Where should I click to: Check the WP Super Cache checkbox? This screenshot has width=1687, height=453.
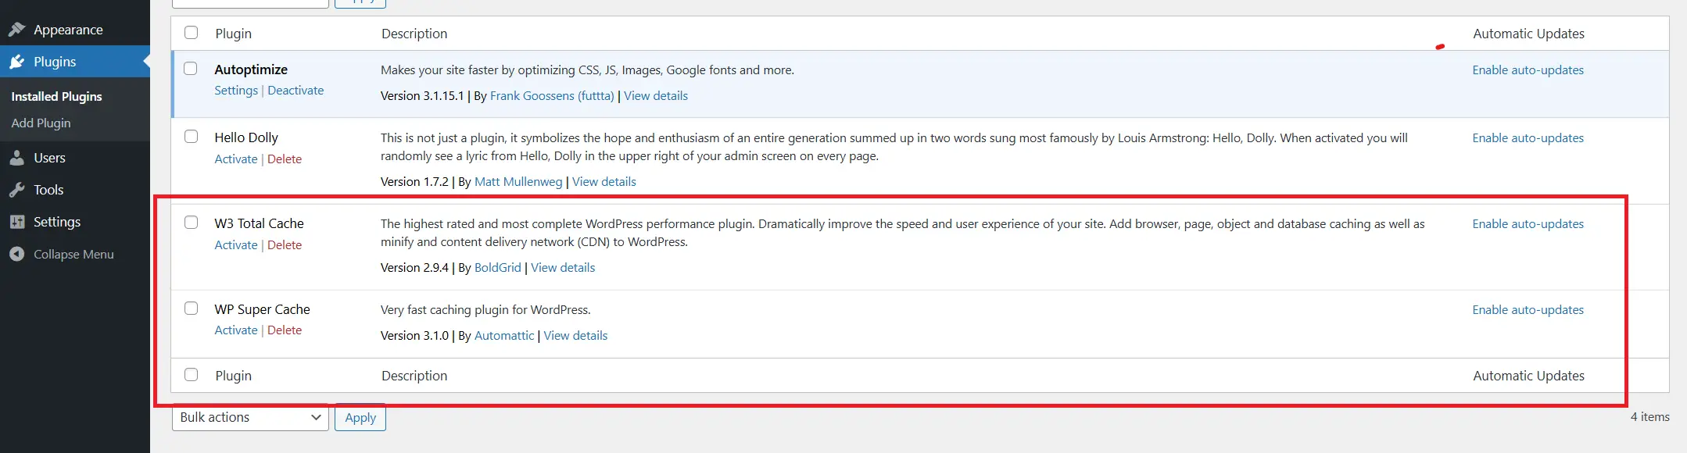[191, 309]
